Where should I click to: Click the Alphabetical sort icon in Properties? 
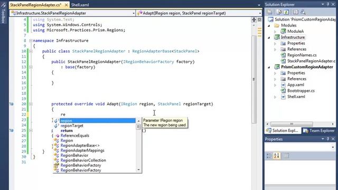point(277,156)
